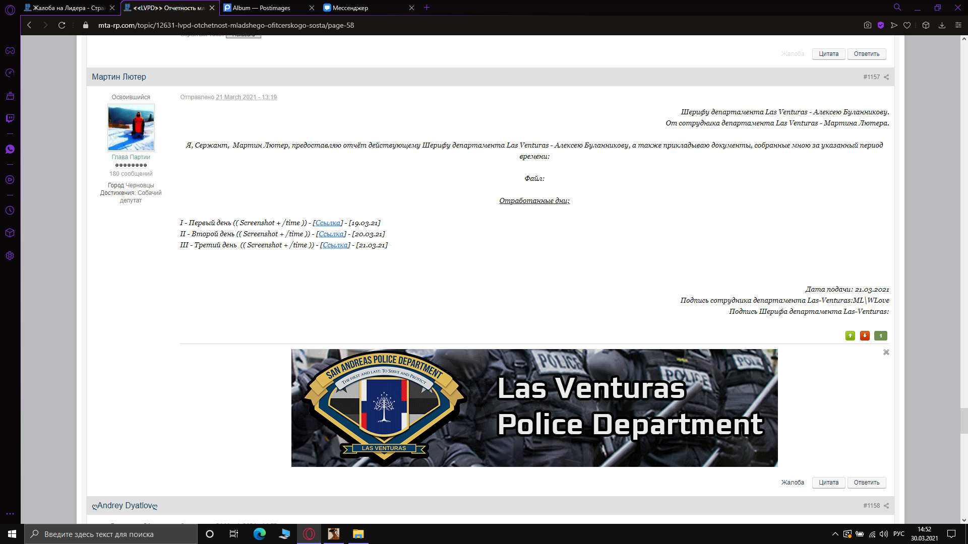Screen dimensions: 968x544
Task: Click the green upvote arrow
Action: pos(850,336)
